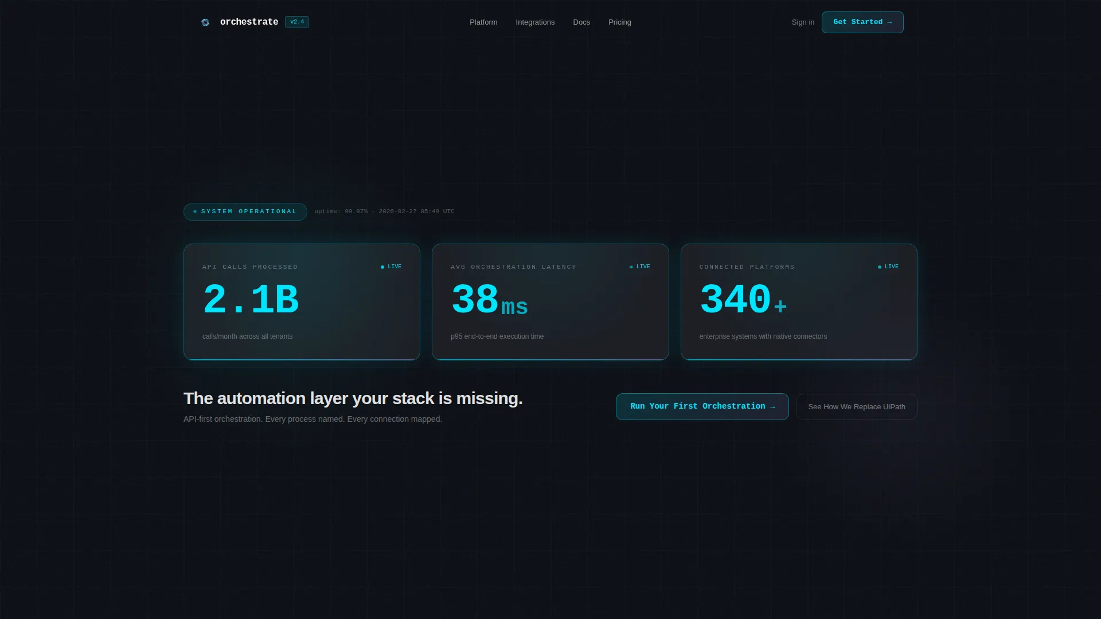
Task: Click the 2.1B metric value
Action: click(x=251, y=300)
